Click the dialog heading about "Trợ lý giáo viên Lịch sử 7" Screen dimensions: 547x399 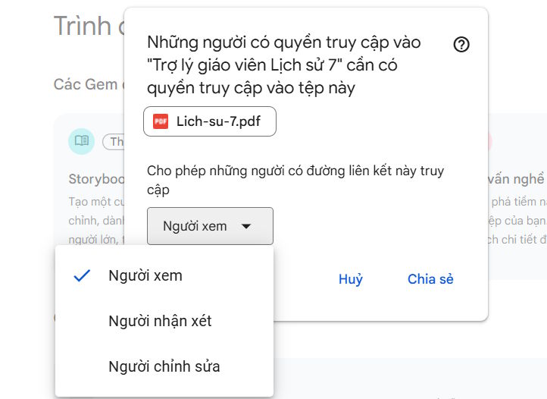pyautogui.click(x=284, y=65)
